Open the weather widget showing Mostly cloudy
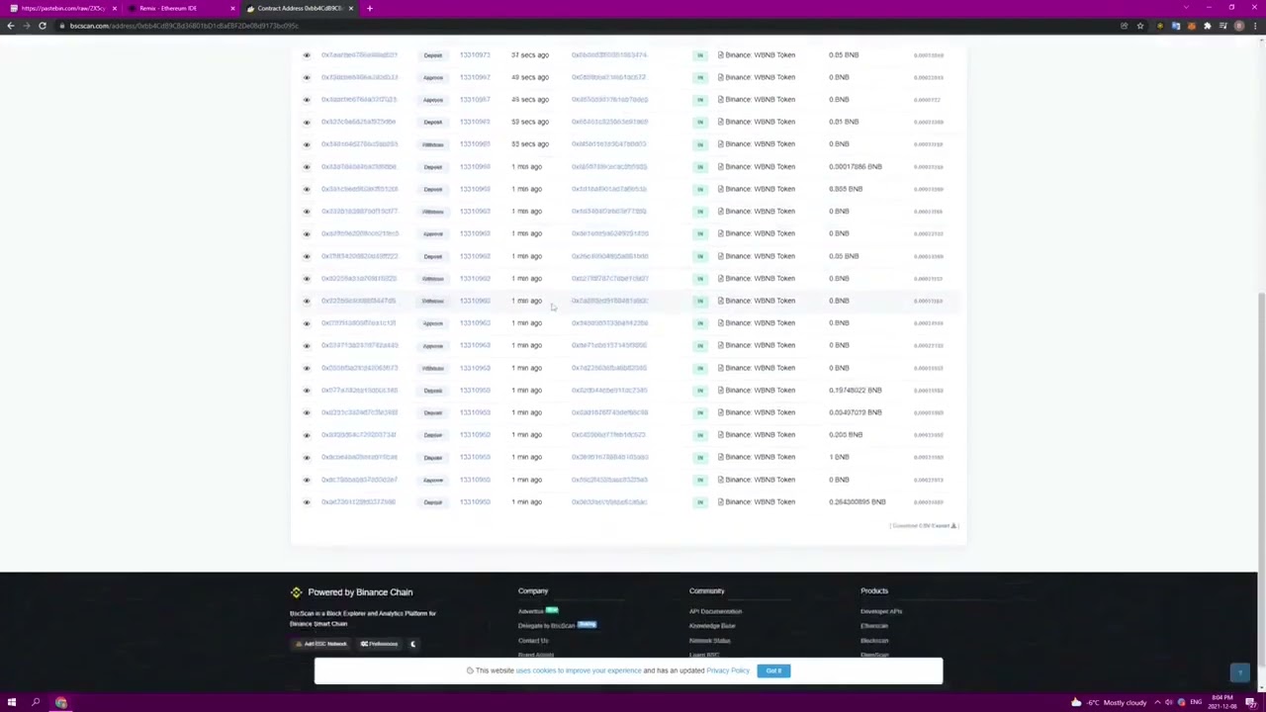The image size is (1266, 712). tap(1109, 703)
